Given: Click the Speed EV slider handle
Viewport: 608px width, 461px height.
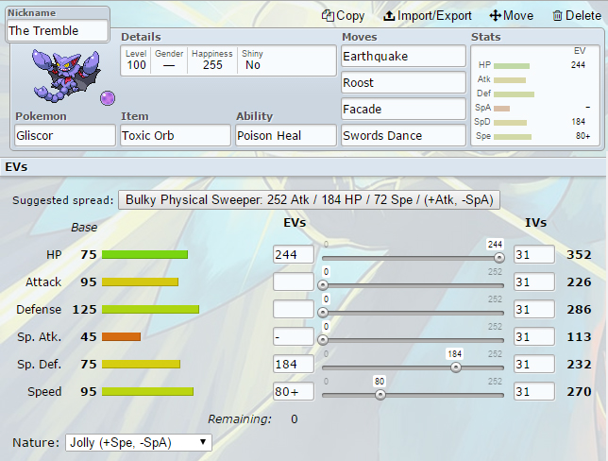Looking at the screenshot, I should [380, 395].
